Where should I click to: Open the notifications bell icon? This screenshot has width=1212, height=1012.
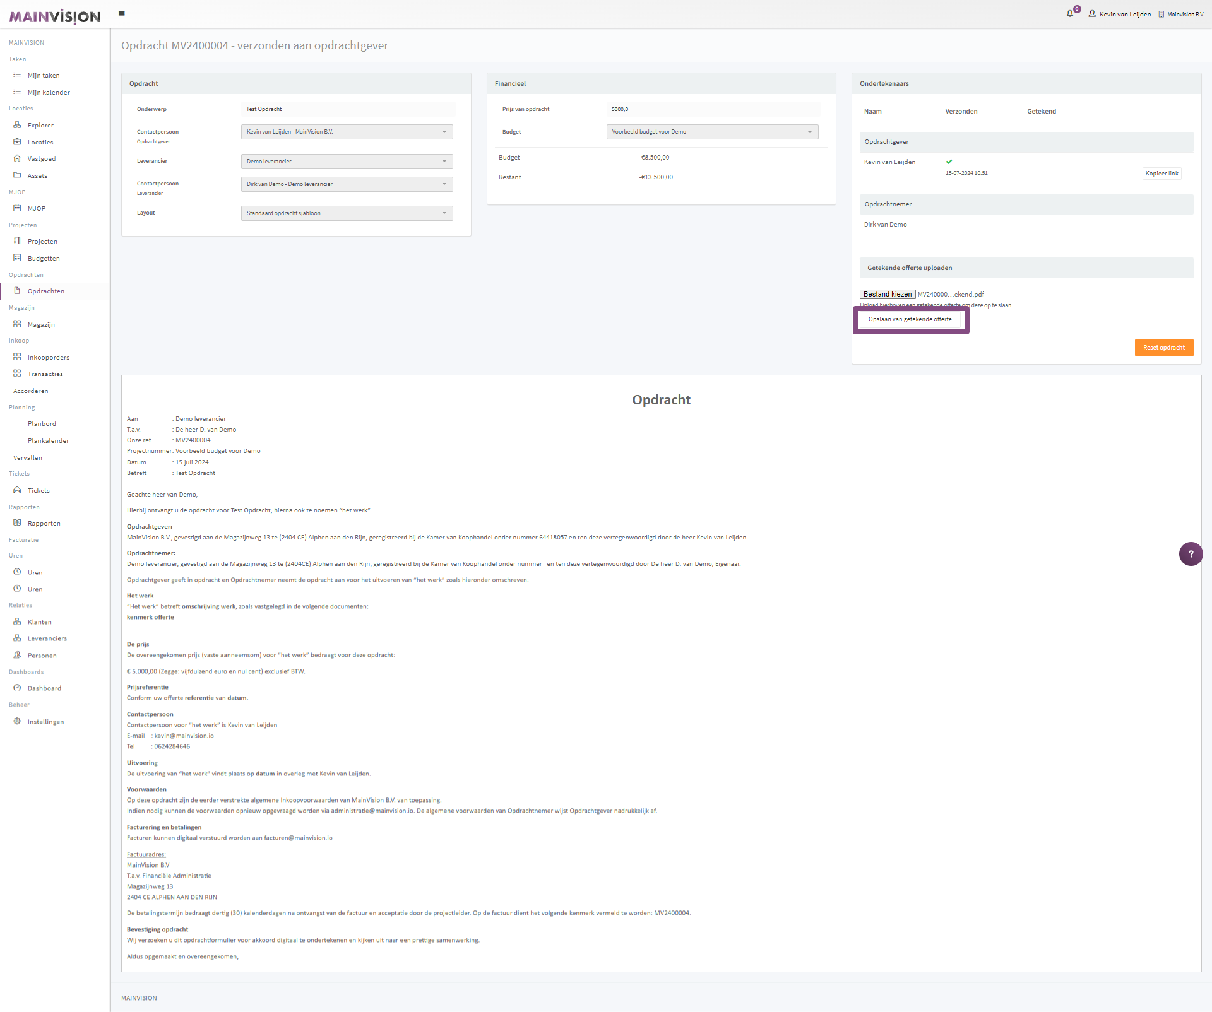point(1070,14)
